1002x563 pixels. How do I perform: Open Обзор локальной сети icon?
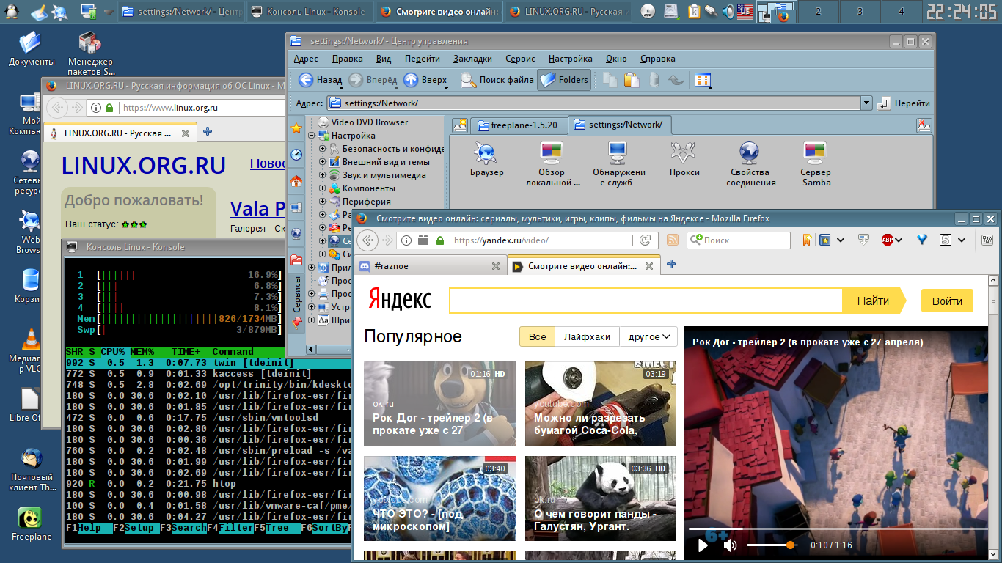(552, 164)
